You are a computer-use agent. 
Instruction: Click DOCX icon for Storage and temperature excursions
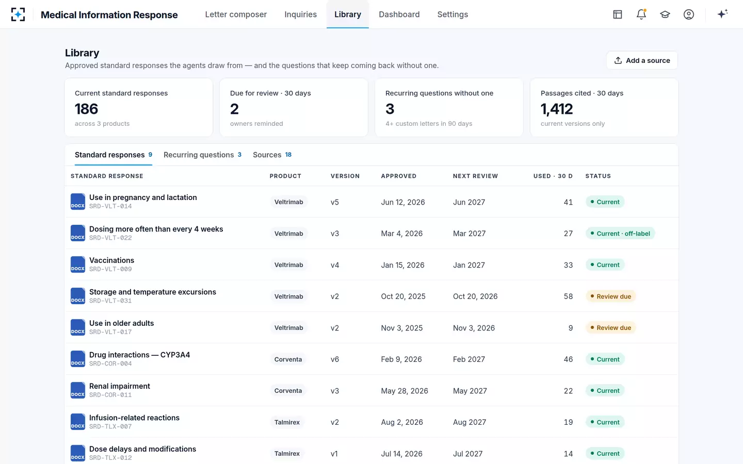point(78,296)
